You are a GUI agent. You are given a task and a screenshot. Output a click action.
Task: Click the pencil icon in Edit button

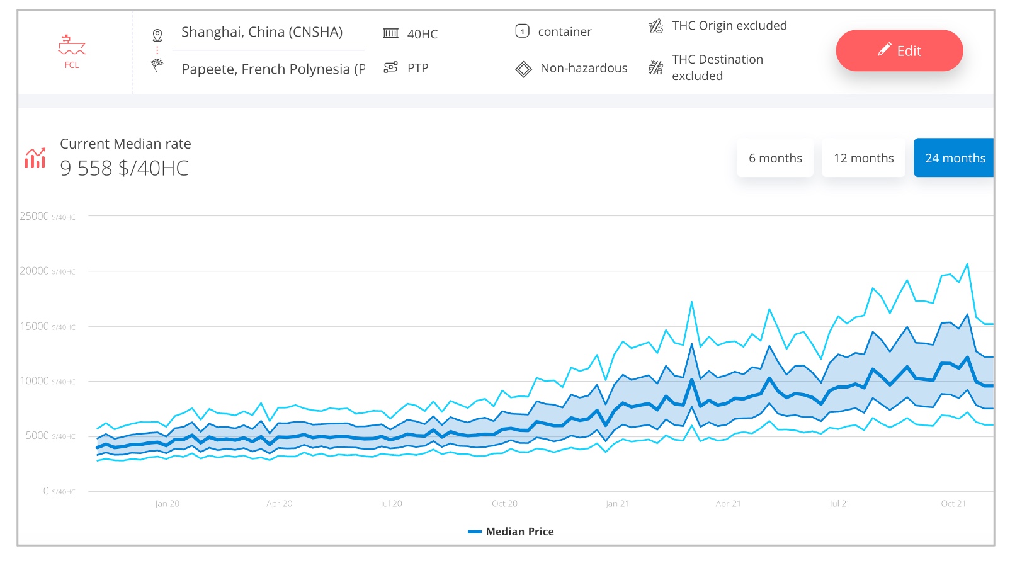tap(884, 50)
